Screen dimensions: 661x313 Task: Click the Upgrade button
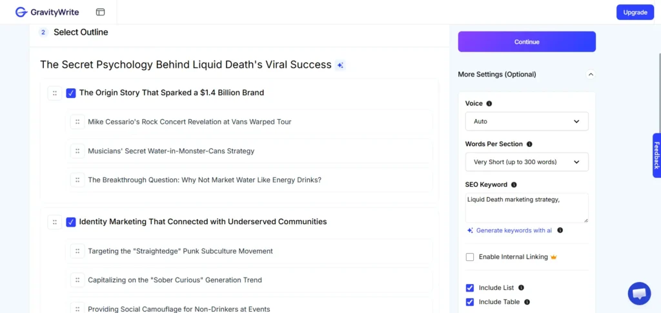[635, 12]
